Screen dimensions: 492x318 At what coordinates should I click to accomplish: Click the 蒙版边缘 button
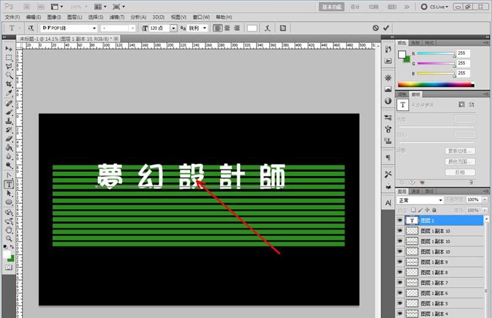click(460, 151)
